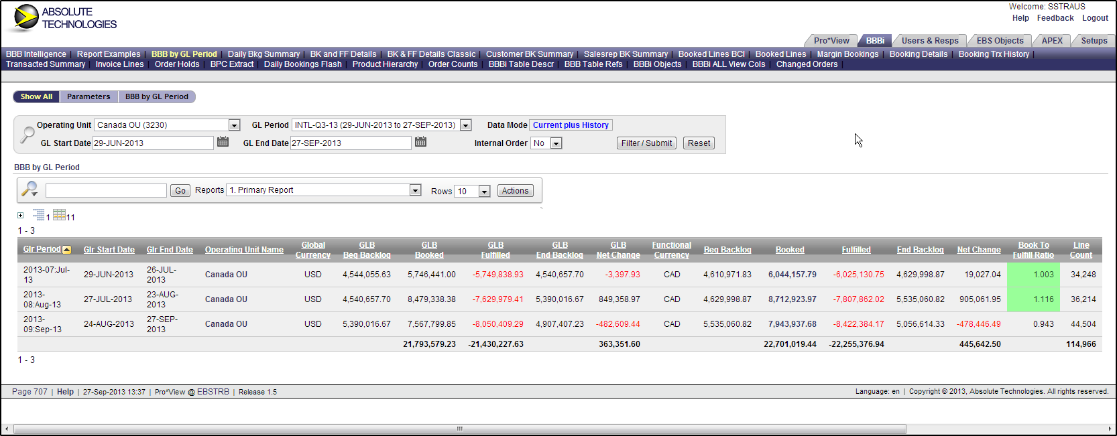Open Salesrep BK Summary report
The image size is (1117, 436).
(x=626, y=54)
